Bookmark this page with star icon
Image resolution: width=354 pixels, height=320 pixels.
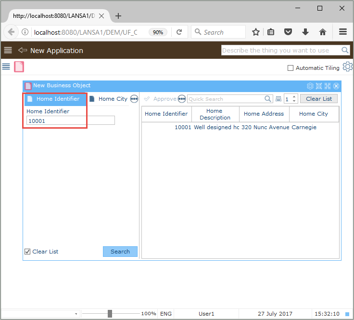pyautogui.click(x=255, y=32)
